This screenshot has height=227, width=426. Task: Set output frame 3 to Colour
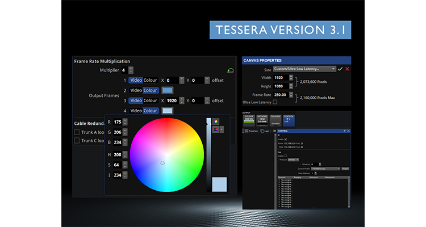tap(151, 100)
